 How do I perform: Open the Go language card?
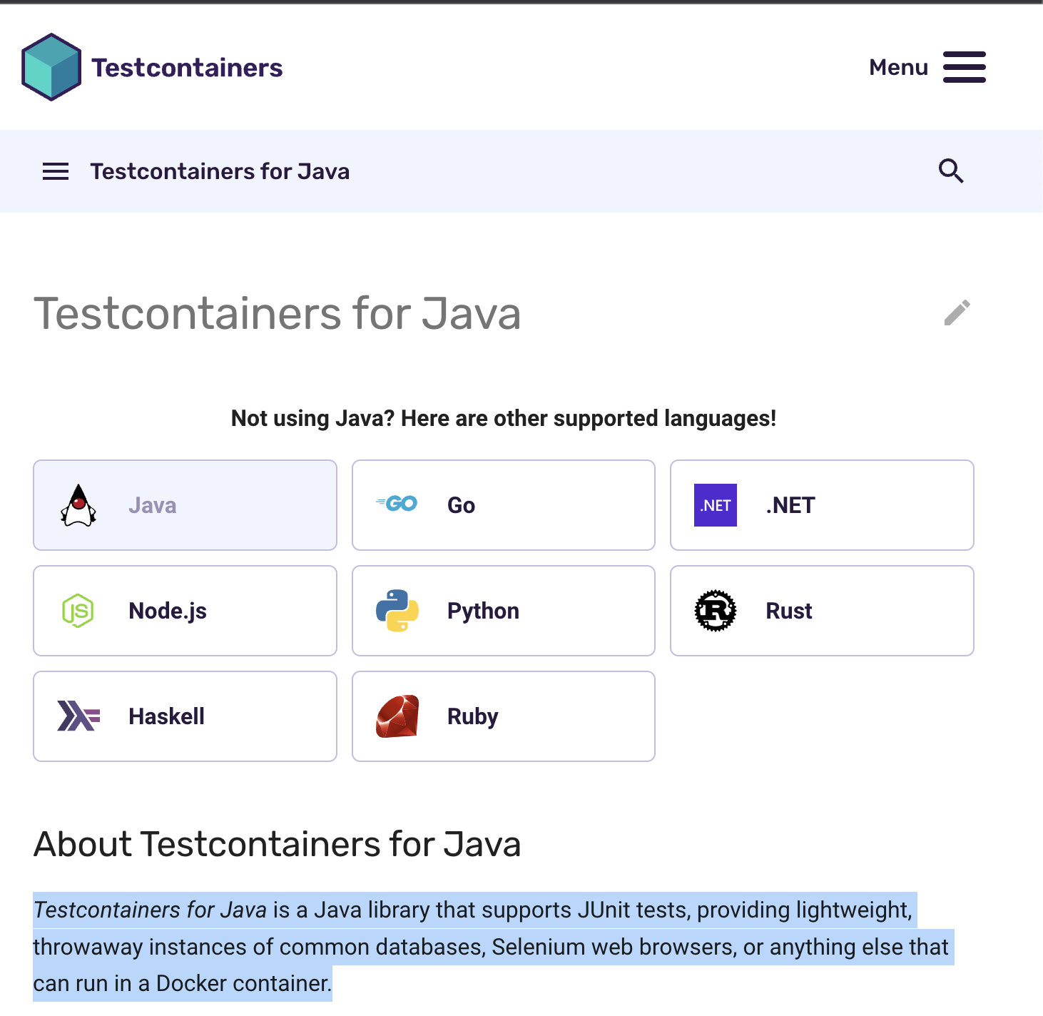[x=504, y=505]
